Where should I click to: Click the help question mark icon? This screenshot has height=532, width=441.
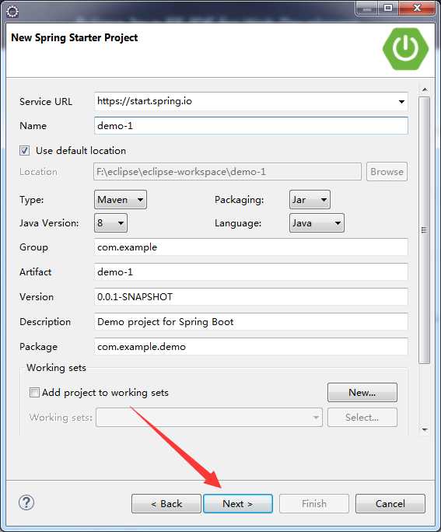(x=26, y=502)
